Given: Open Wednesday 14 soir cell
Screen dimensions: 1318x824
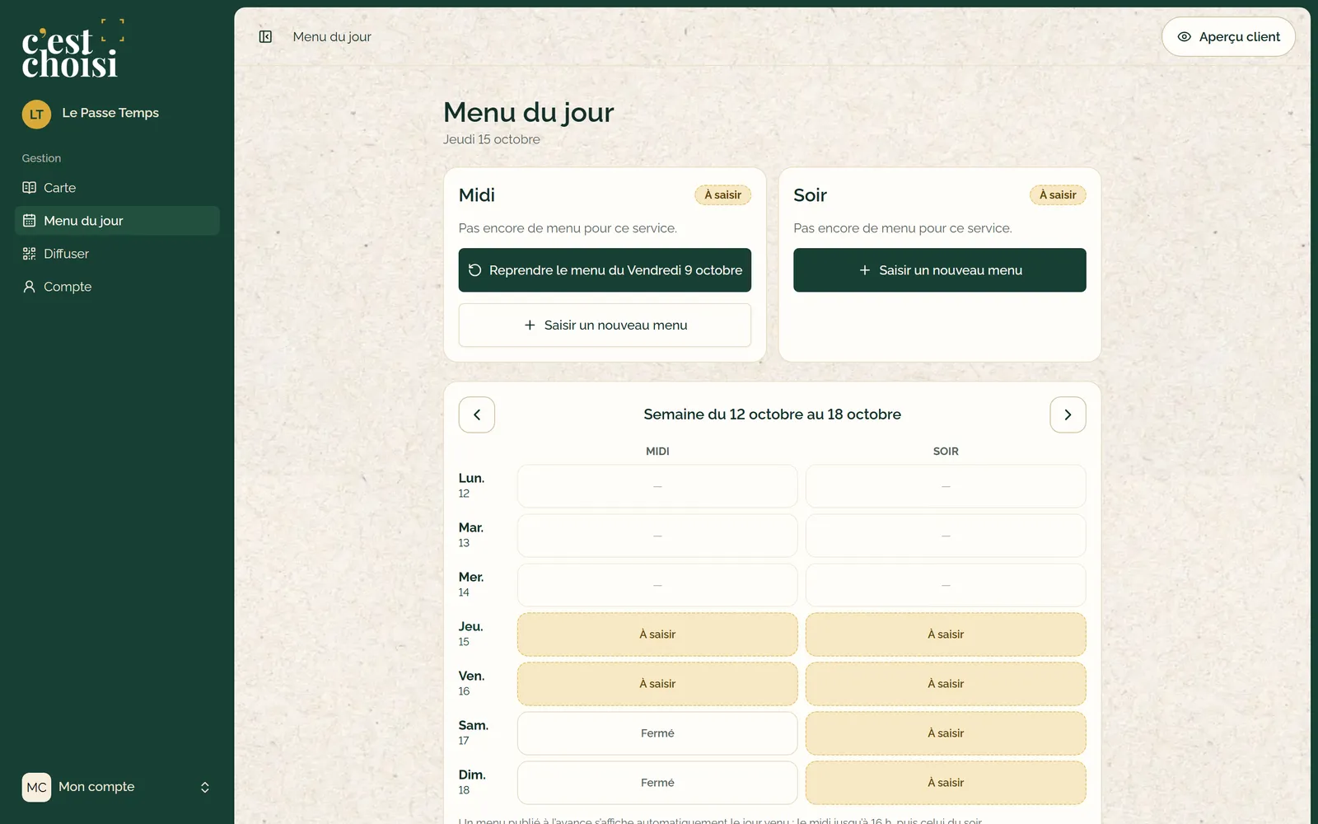Looking at the screenshot, I should (x=946, y=585).
